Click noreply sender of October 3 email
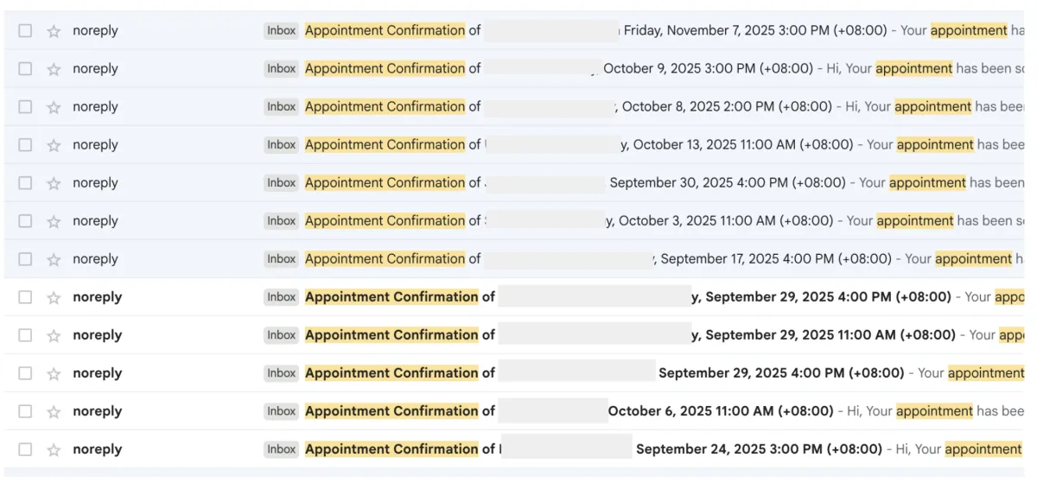The height and width of the screenshot is (489, 1037). [x=95, y=221]
